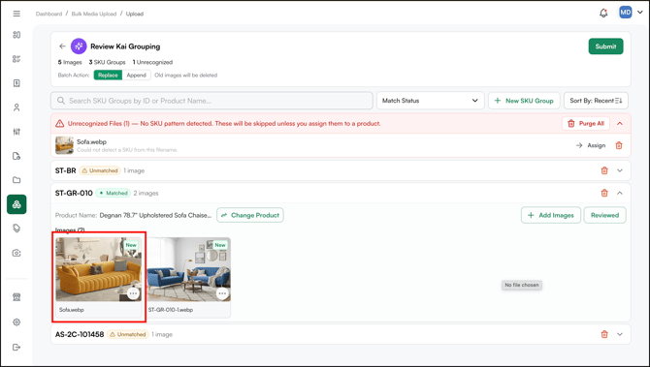
Task: Delete the unrecognized Sofa.webp file
Action: [619, 145]
